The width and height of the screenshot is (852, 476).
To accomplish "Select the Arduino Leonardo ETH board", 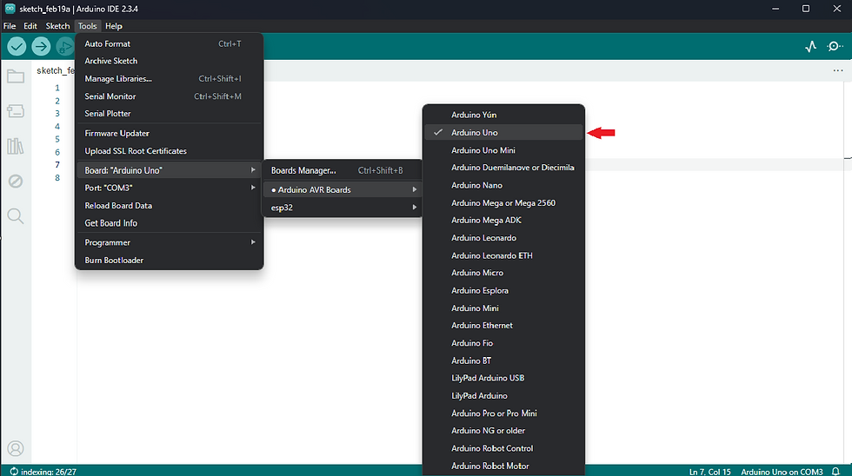I will tap(503, 255).
